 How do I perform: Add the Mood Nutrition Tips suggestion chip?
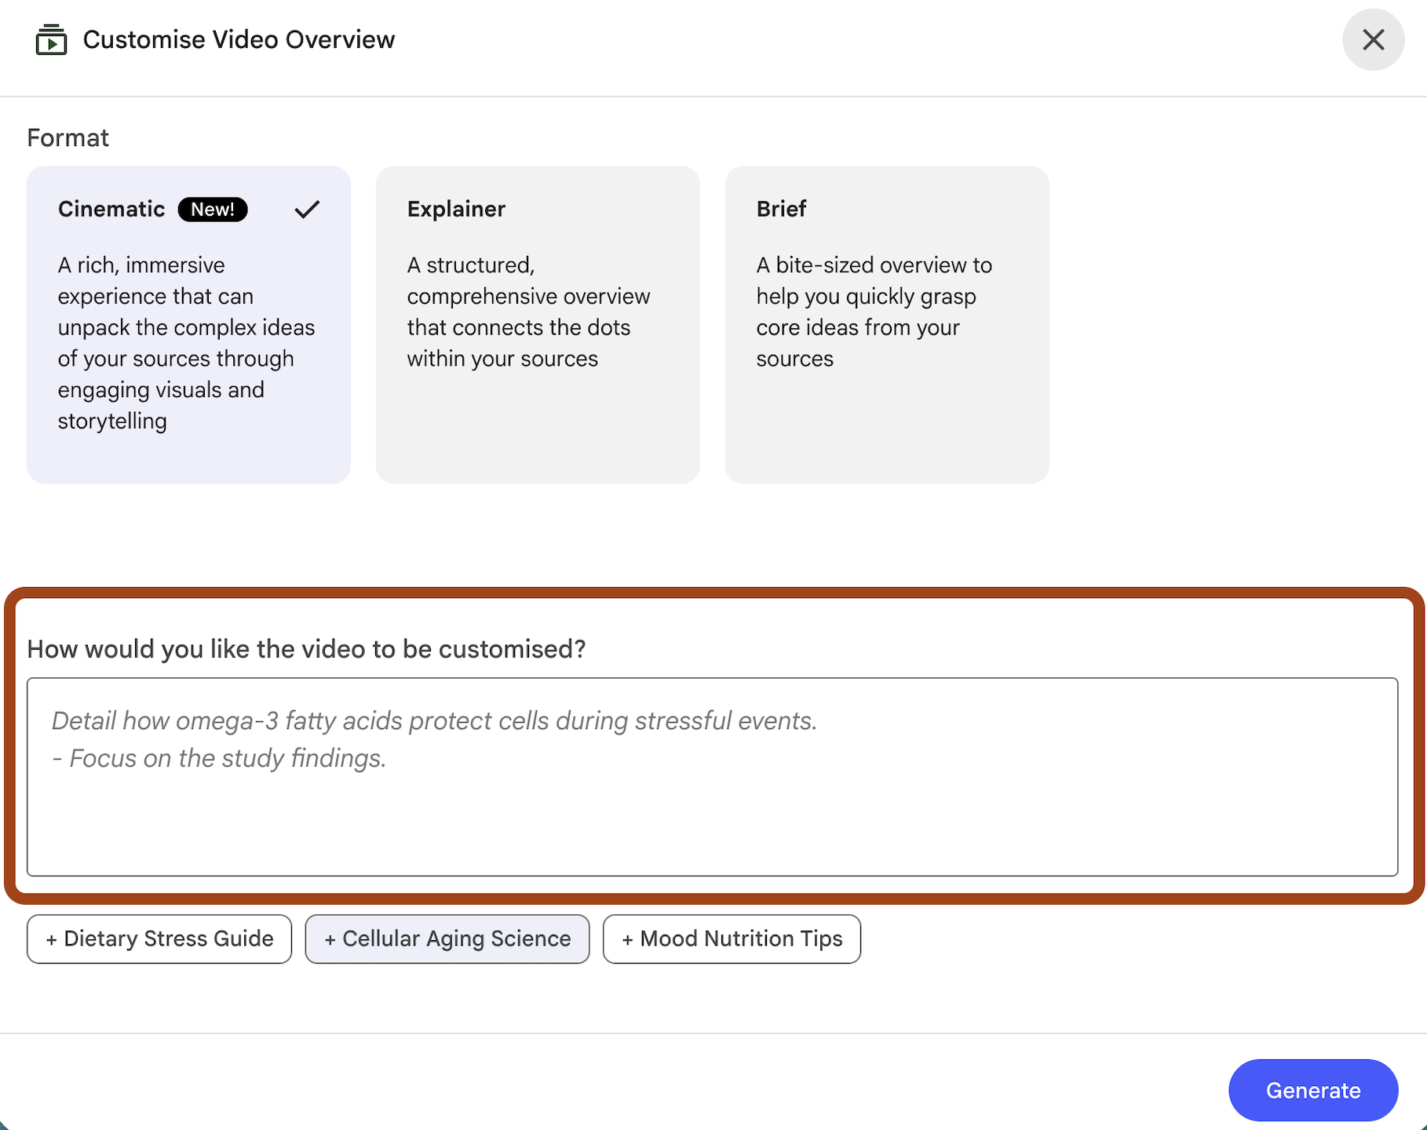pyautogui.click(x=732, y=939)
